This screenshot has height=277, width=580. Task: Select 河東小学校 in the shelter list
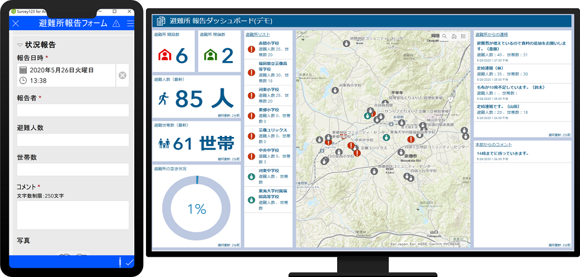(268, 95)
